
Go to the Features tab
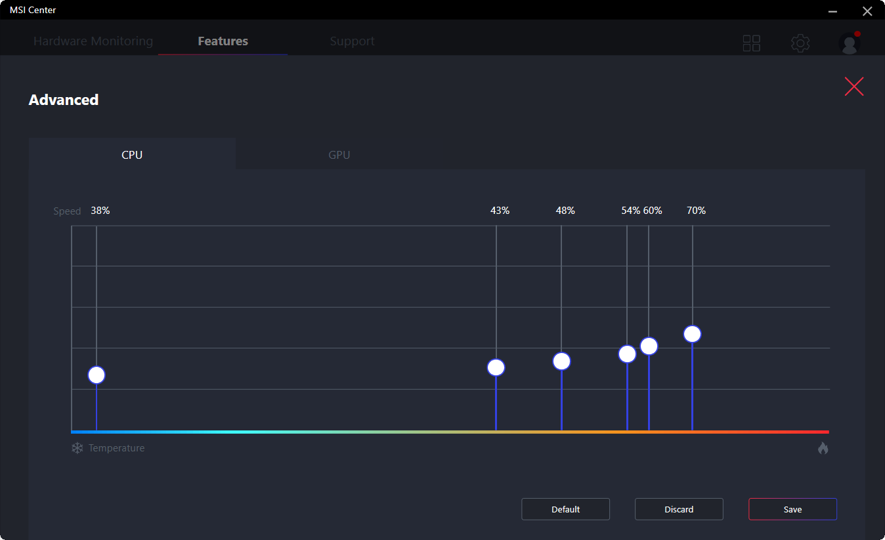(223, 41)
